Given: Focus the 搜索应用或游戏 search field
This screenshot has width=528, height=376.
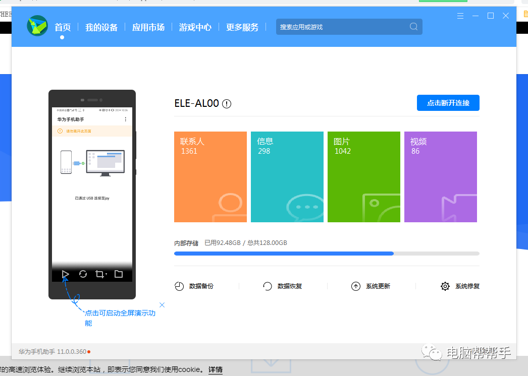Looking at the screenshot, I should (x=349, y=27).
